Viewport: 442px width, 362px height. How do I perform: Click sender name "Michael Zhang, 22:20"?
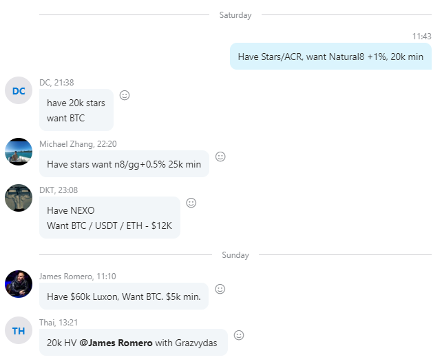78,144
